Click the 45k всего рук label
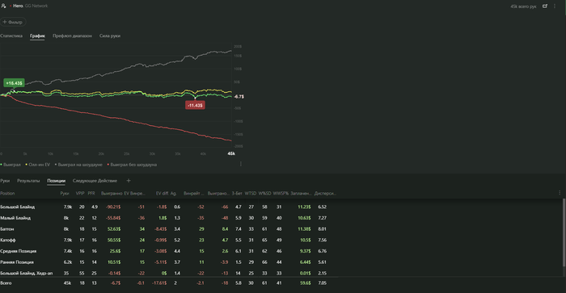Viewport: 566px width, 293px height. coord(523,6)
